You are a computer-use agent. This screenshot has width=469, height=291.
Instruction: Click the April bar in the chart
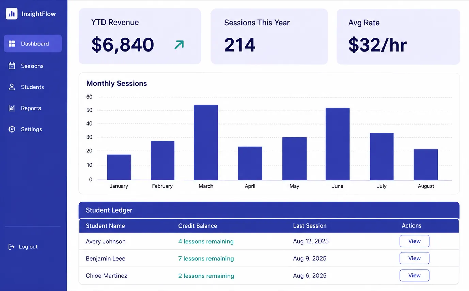click(x=250, y=163)
